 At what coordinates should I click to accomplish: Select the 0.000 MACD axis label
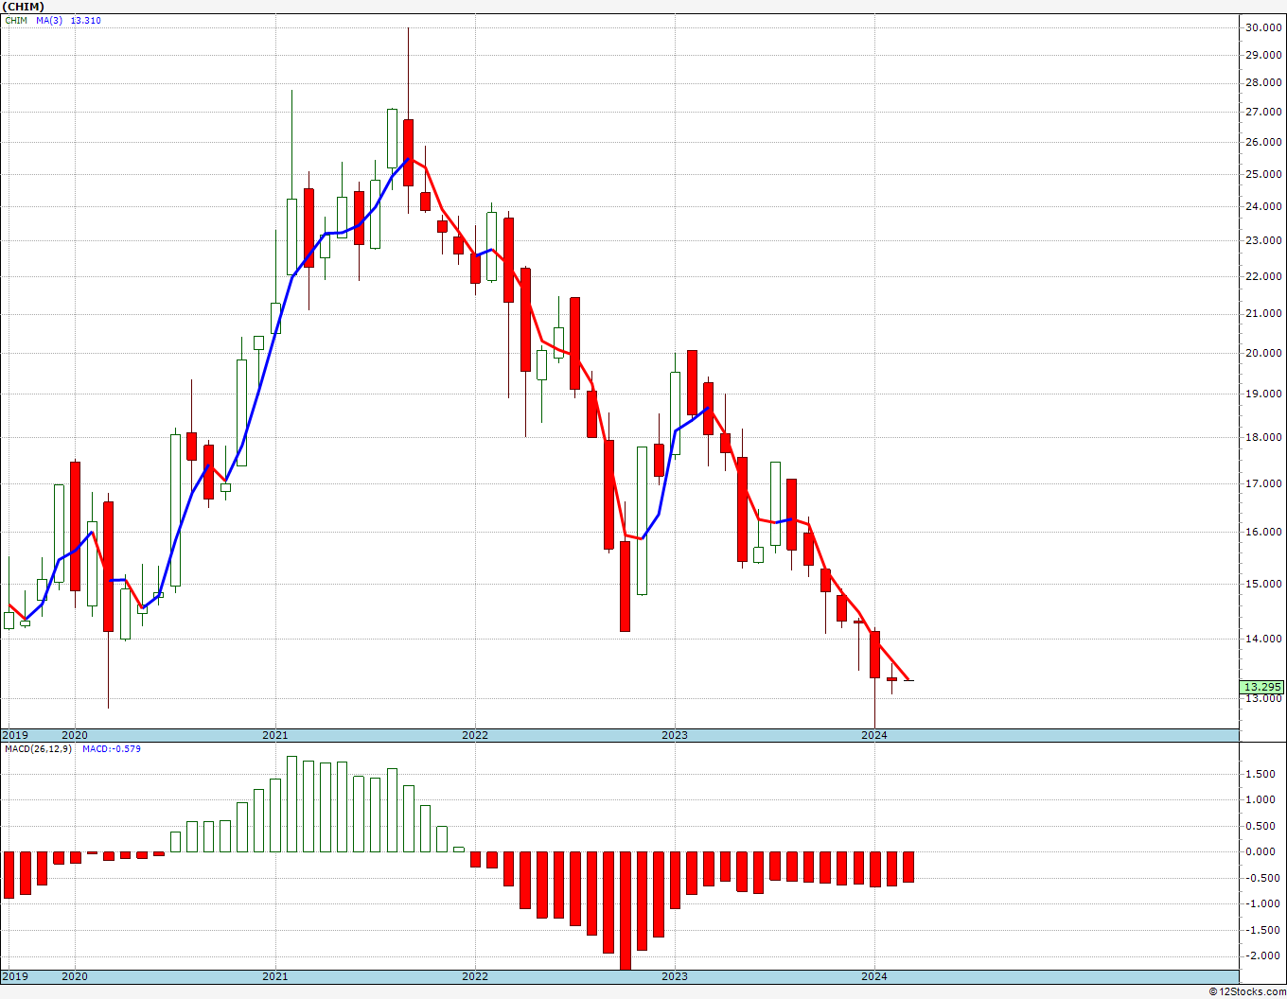(x=1261, y=851)
